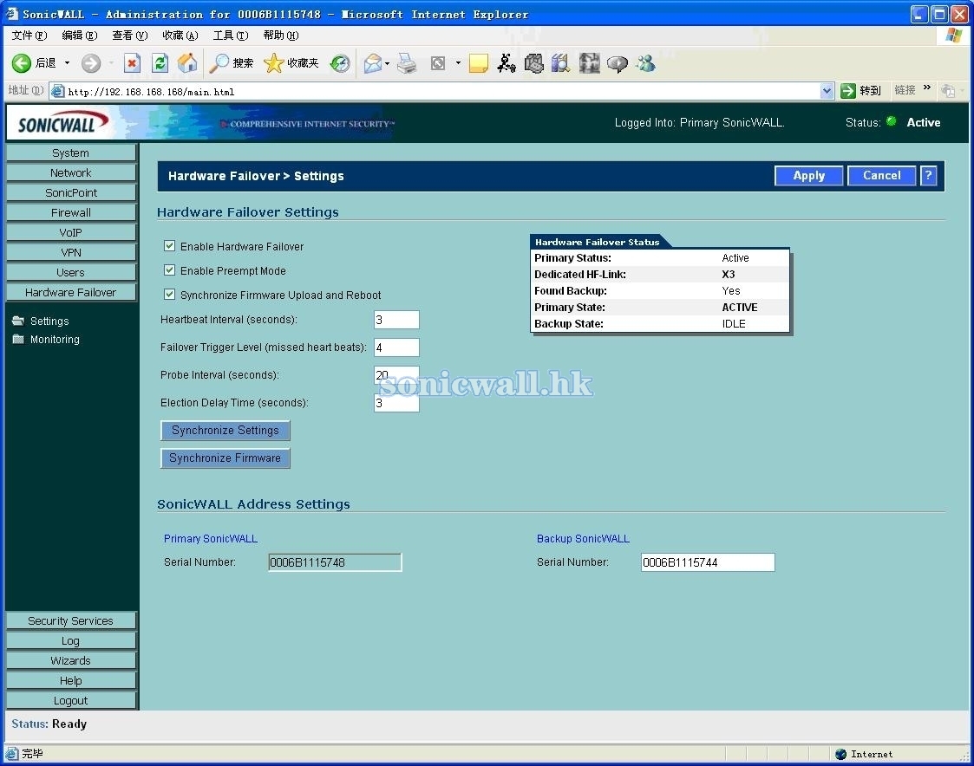This screenshot has width=974, height=766.
Task: Open the Wizards section
Action: (x=71, y=660)
